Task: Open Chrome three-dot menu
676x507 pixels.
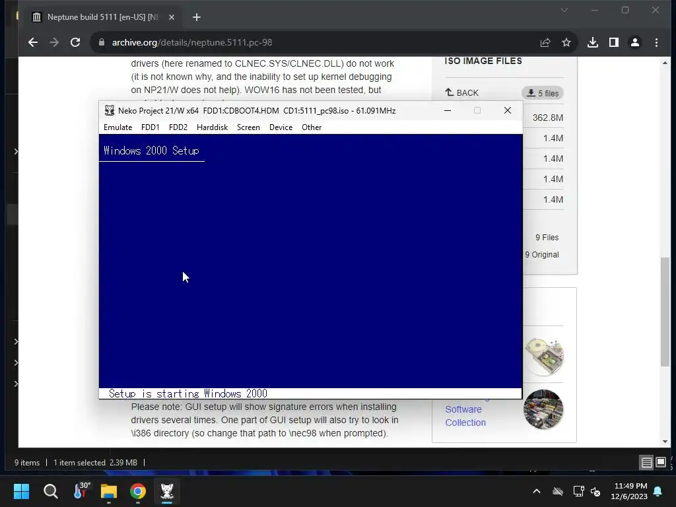Action: click(656, 42)
